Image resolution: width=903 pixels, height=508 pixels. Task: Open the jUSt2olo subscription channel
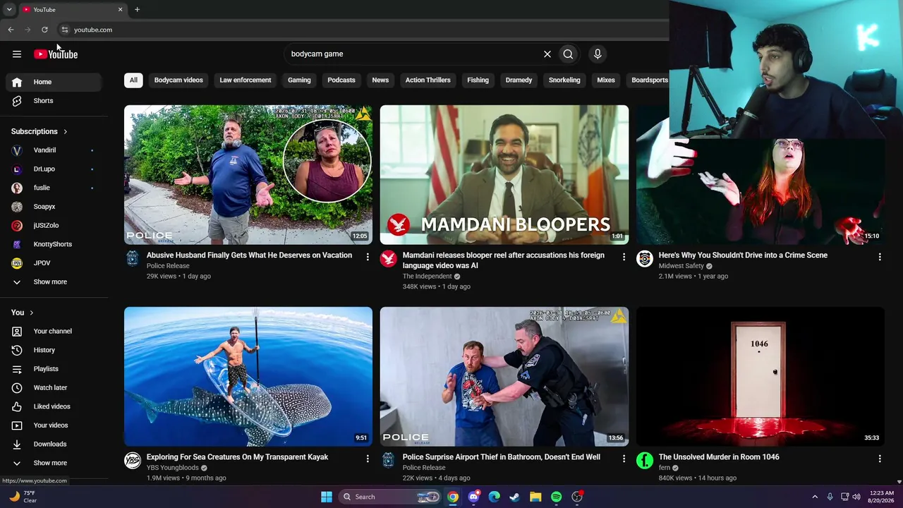[x=54, y=226]
